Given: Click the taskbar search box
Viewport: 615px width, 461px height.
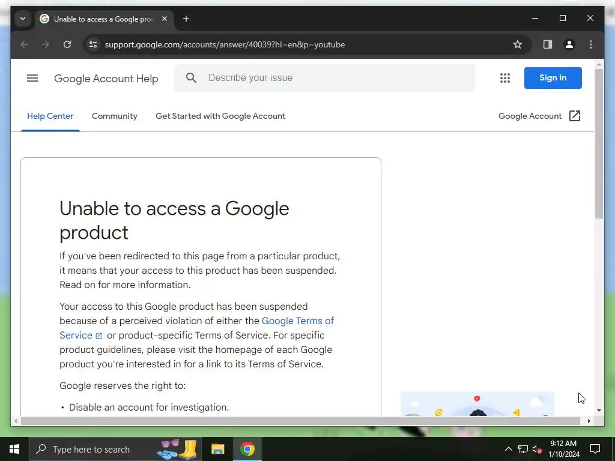Looking at the screenshot, I should (x=115, y=449).
